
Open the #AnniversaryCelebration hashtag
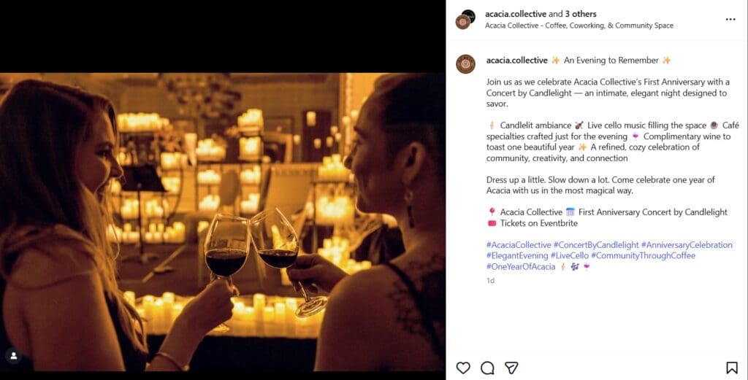pyautogui.click(x=687, y=245)
